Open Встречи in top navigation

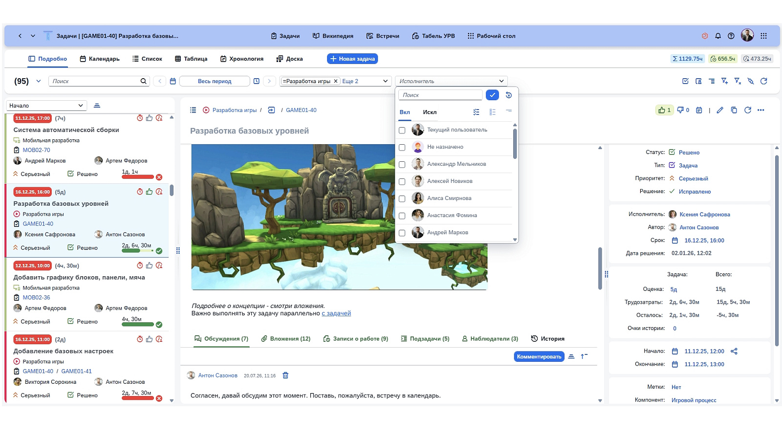383,36
